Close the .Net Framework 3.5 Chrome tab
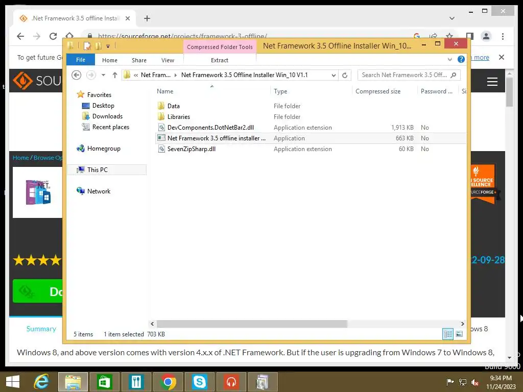 (x=127, y=18)
